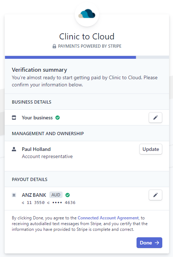Click the storefront icon next to Your business
The width and height of the screenshot is (173, 257).
[x=14, y=118]
